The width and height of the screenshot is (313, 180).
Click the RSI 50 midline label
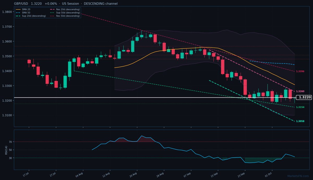pyautogui.click(x=10, y=150)
